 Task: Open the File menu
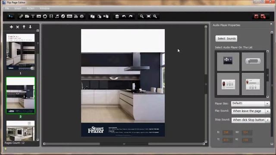point(7,8)
